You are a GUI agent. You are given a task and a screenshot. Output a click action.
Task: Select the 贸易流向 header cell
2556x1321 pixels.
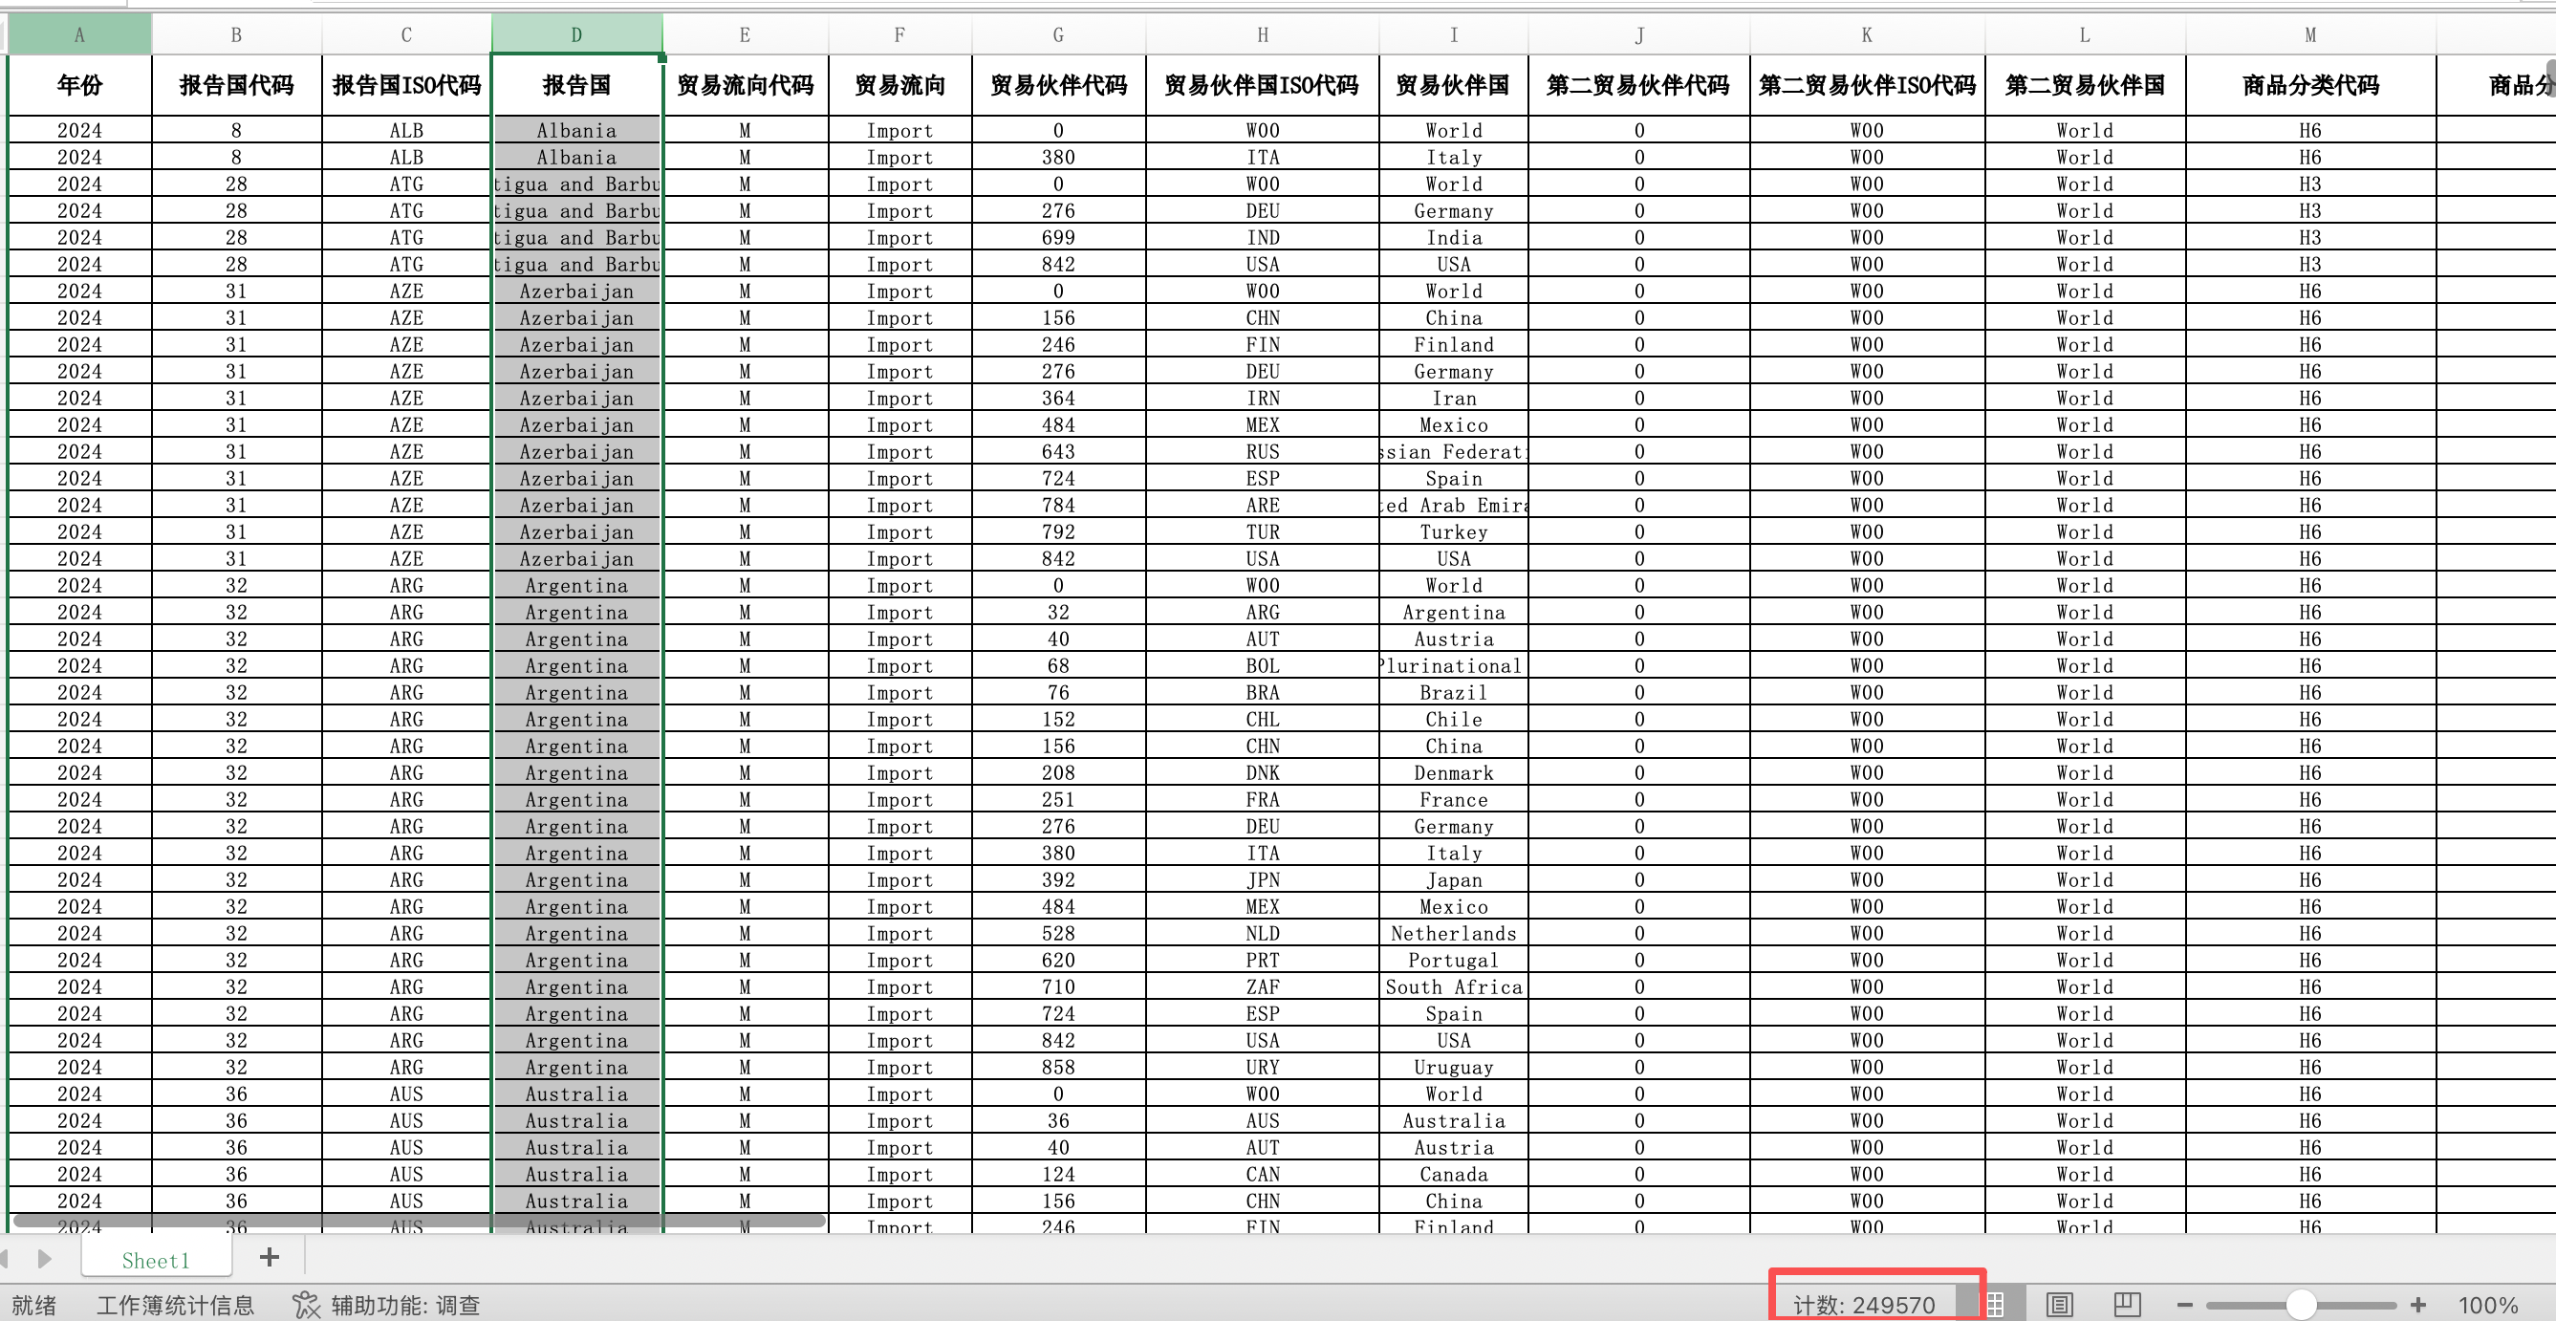pyautogui.click(x=899, y=85)
